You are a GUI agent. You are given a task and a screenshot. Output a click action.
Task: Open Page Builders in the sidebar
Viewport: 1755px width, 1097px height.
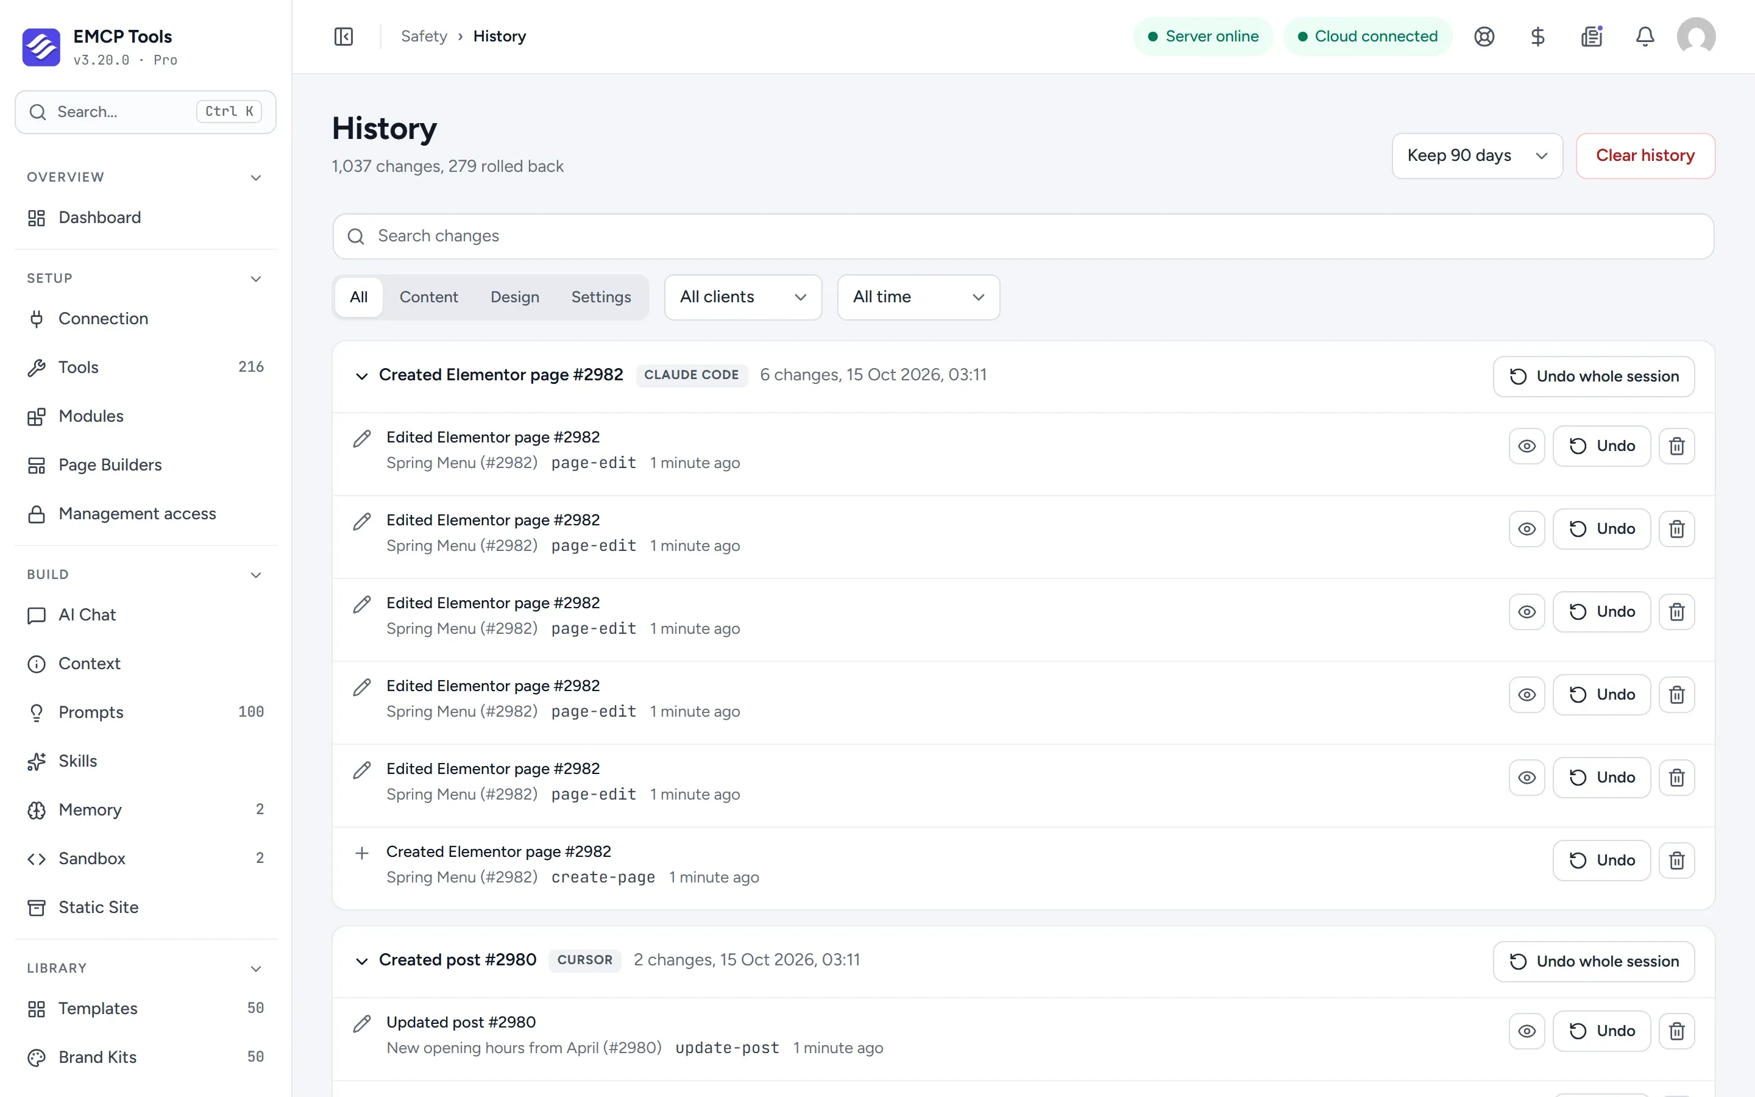146,465
